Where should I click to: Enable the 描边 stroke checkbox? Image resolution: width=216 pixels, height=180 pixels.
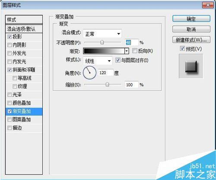10,128
